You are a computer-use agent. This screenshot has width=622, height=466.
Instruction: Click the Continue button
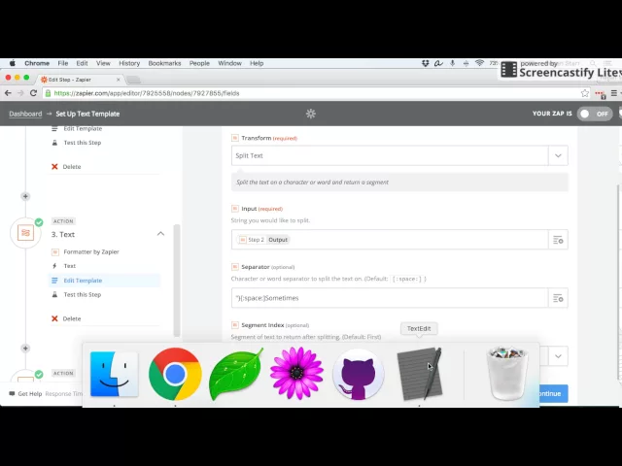[553, 393]
